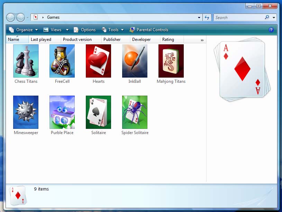Click the 9 items status text
This screenshot has width=282, height=212.
tap(42, 189)
